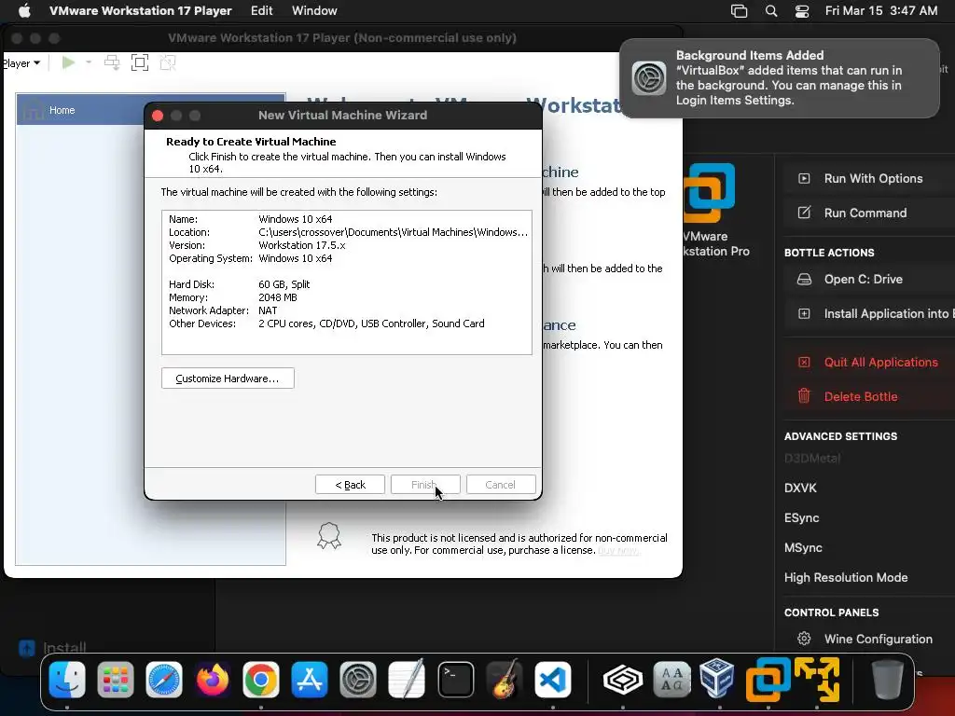Screen dimensions: 955x716
Task: Open GarageBand from the Dock
Action: (x=505, y=680)
